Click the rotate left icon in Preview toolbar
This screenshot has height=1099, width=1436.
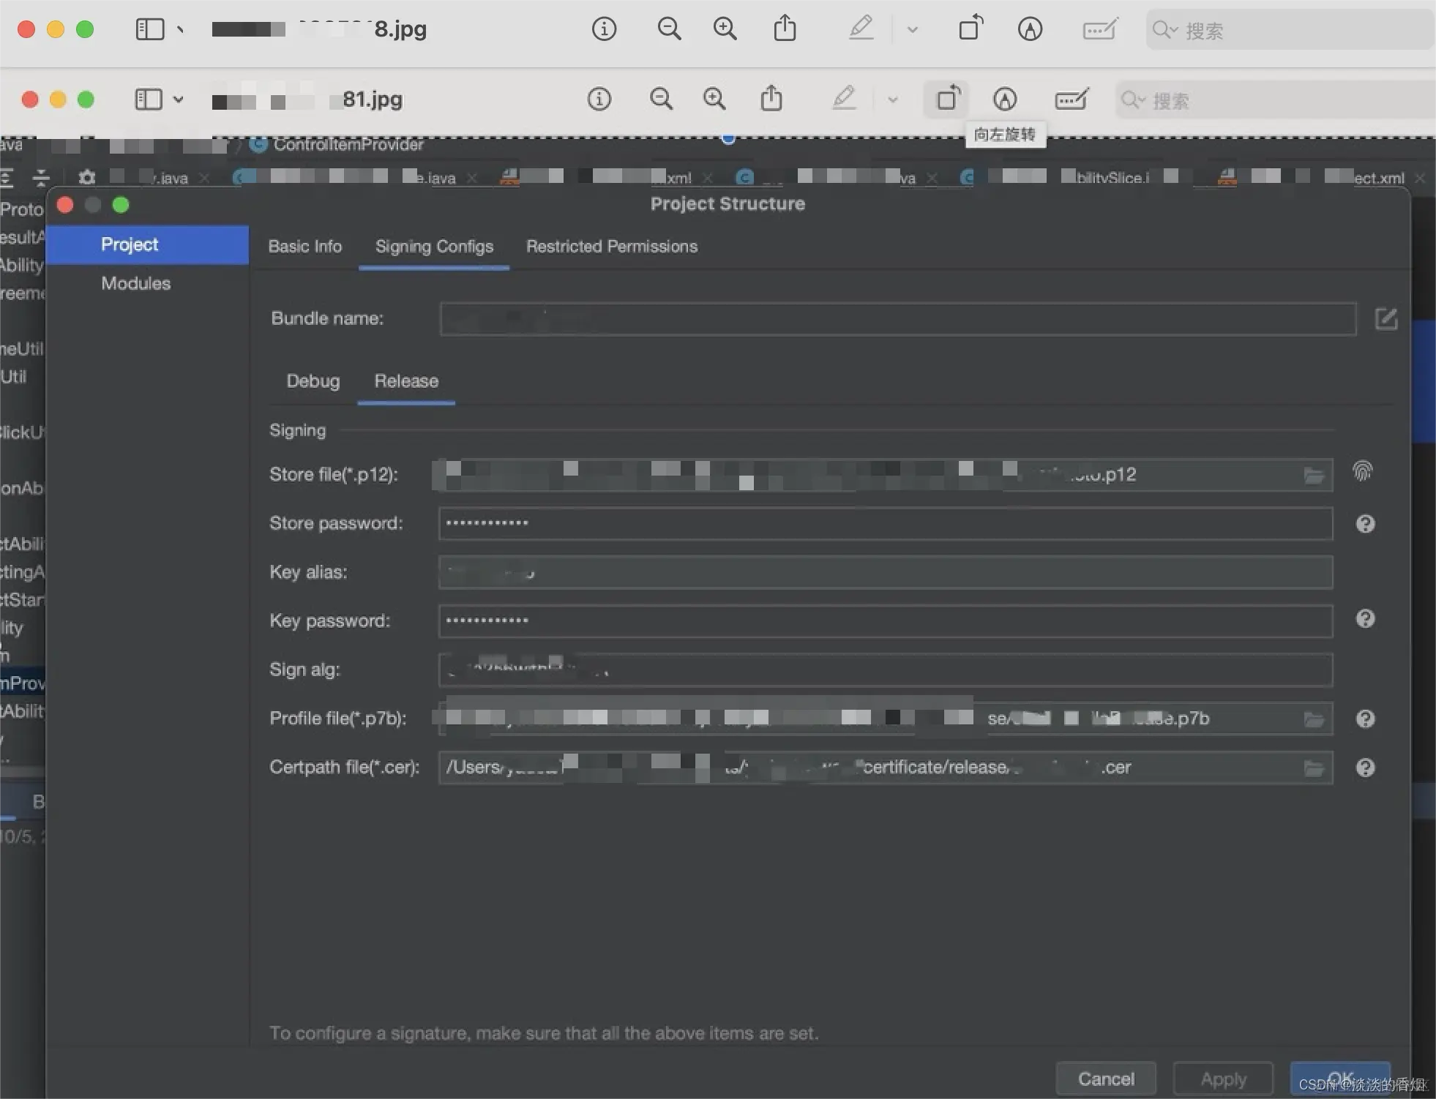click(948, 98)
